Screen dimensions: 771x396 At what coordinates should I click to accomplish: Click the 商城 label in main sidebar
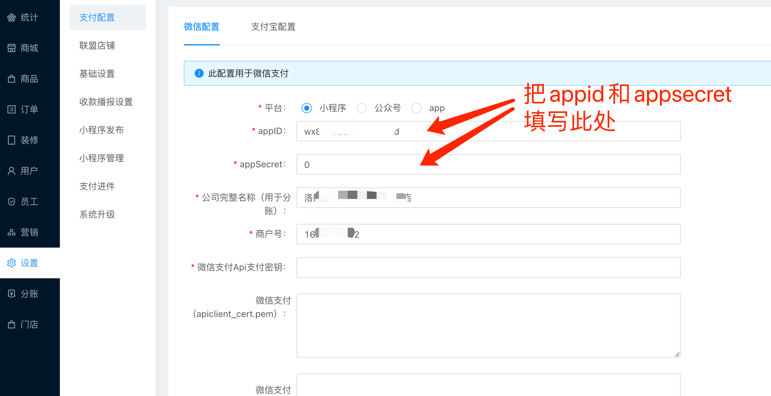pos(29,48)
